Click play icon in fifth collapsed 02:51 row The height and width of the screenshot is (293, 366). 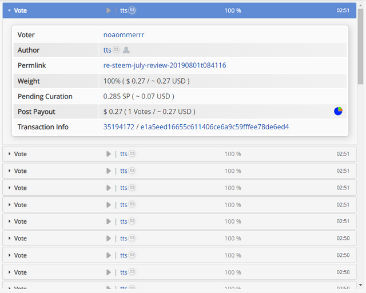coord(109,221)
